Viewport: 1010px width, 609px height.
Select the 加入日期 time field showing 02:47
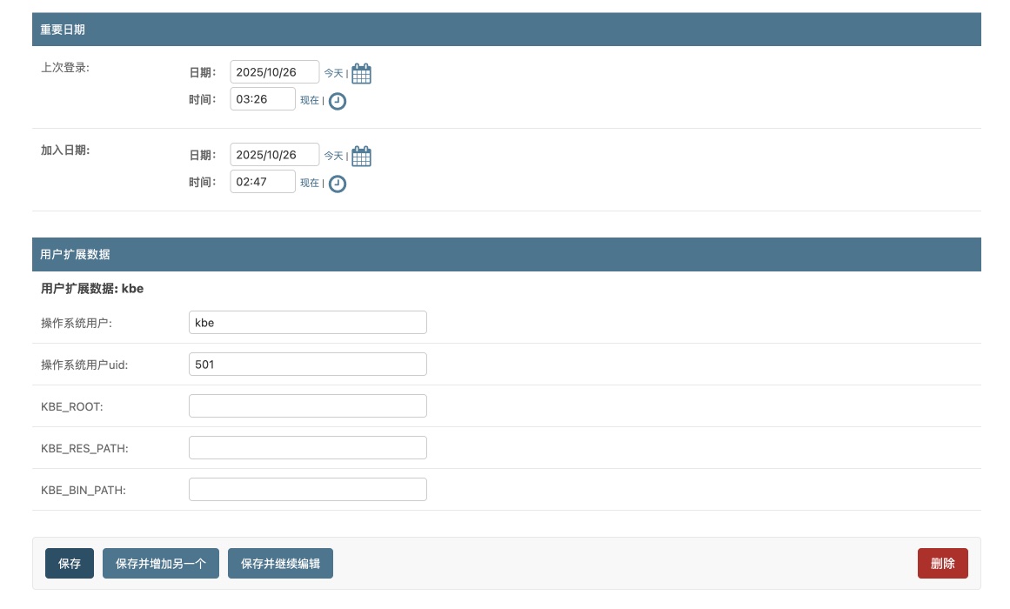pos(263,182)
